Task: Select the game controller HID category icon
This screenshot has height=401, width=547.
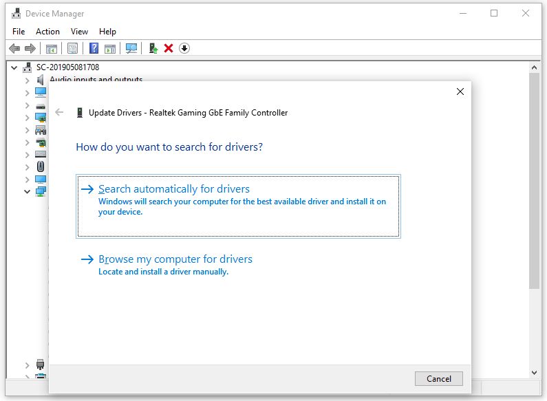Action: [41, 131]
